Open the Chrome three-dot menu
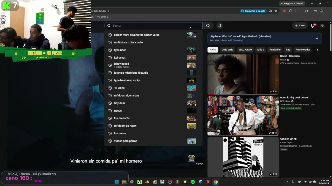 pyautogui.click(x=328, y=11)
